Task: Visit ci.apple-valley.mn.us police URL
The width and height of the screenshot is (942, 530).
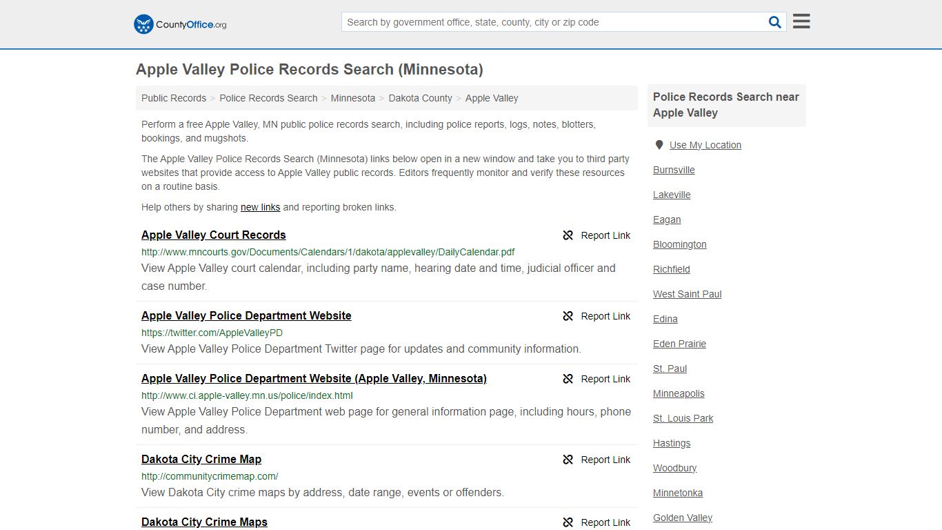Action: coord(247,395)
